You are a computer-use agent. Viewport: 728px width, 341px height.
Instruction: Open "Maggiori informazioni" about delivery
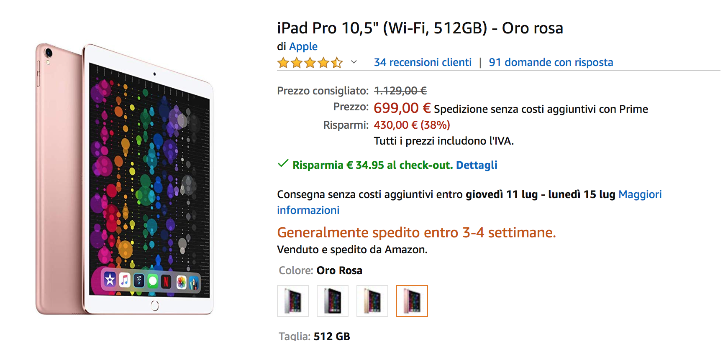(x=640, y=194)
